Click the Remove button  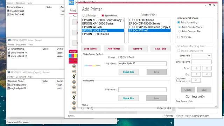[x=138, y=49]
